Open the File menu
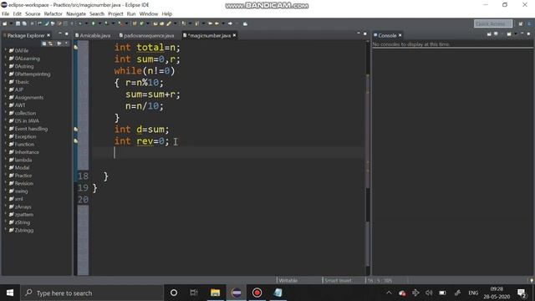 click(6, 14)
